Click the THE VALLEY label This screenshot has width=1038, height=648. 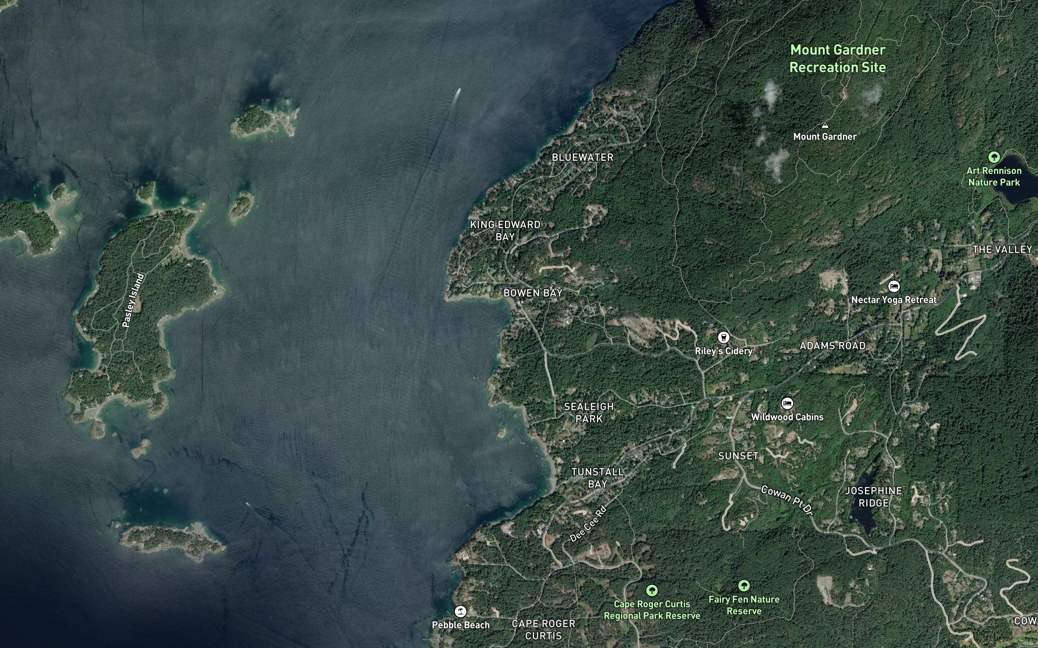[1002, 249]
